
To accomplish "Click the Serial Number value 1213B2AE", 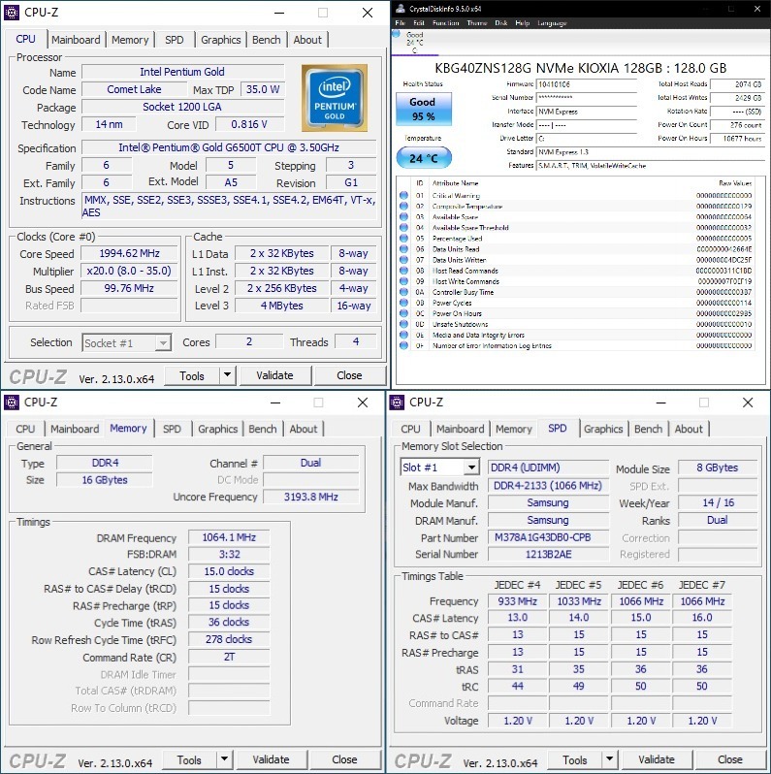I will tap(548, 555).
